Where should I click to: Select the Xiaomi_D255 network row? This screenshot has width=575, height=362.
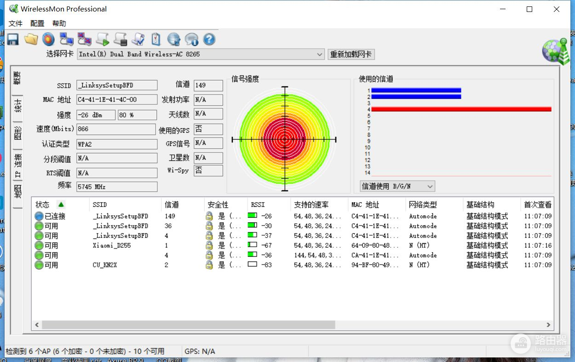[112, 245]
